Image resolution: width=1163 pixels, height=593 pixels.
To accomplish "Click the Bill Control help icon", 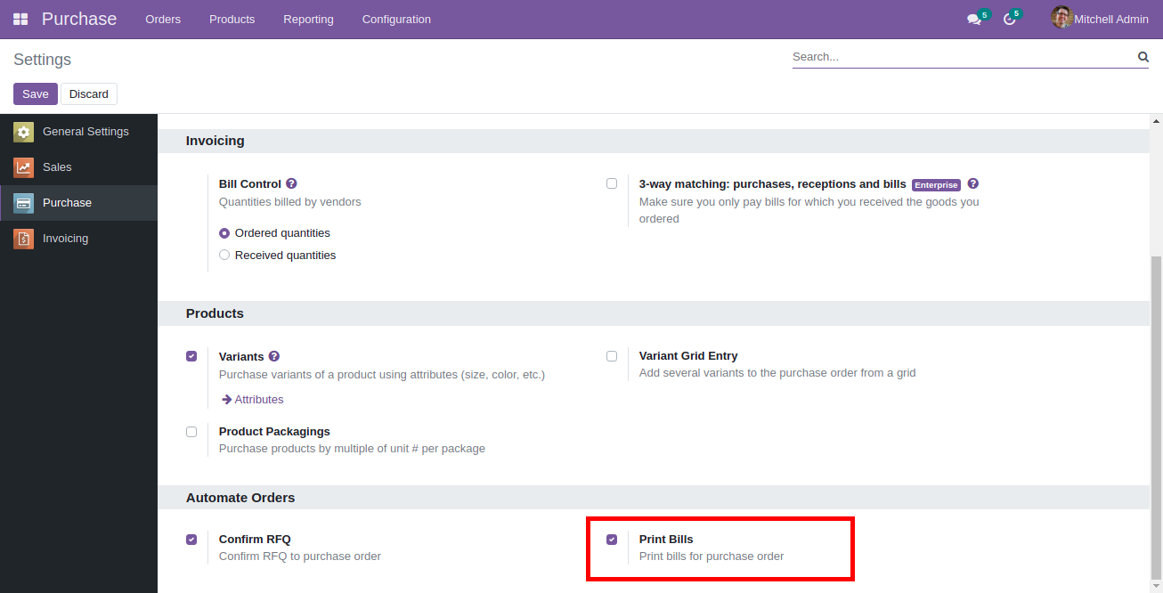I will point(291,184).
